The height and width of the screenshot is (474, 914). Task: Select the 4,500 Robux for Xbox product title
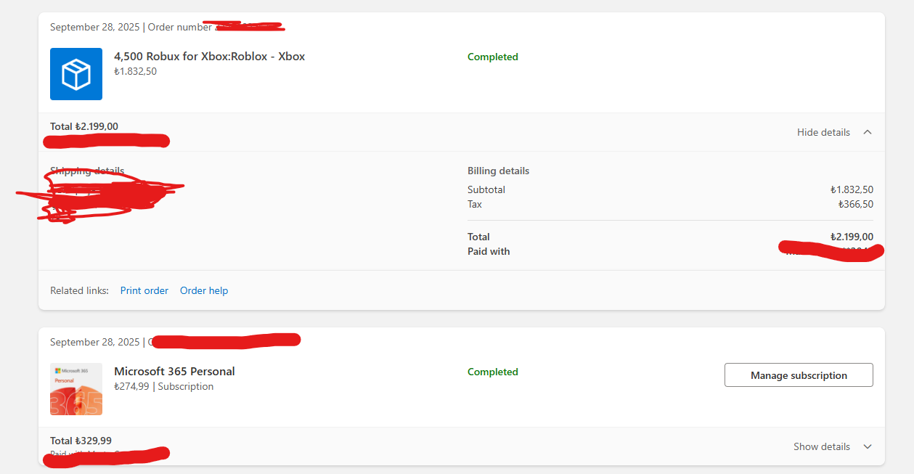(x=209, y=56)
